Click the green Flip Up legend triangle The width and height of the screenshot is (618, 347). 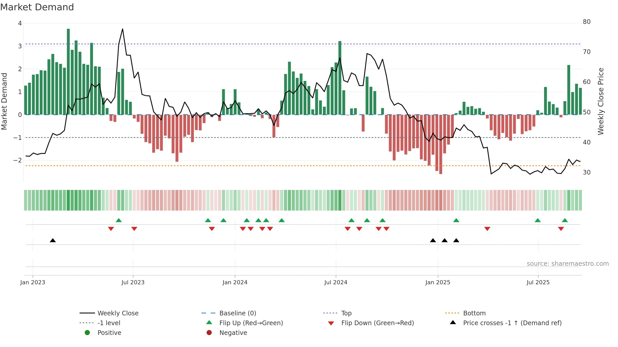[209, 322]
